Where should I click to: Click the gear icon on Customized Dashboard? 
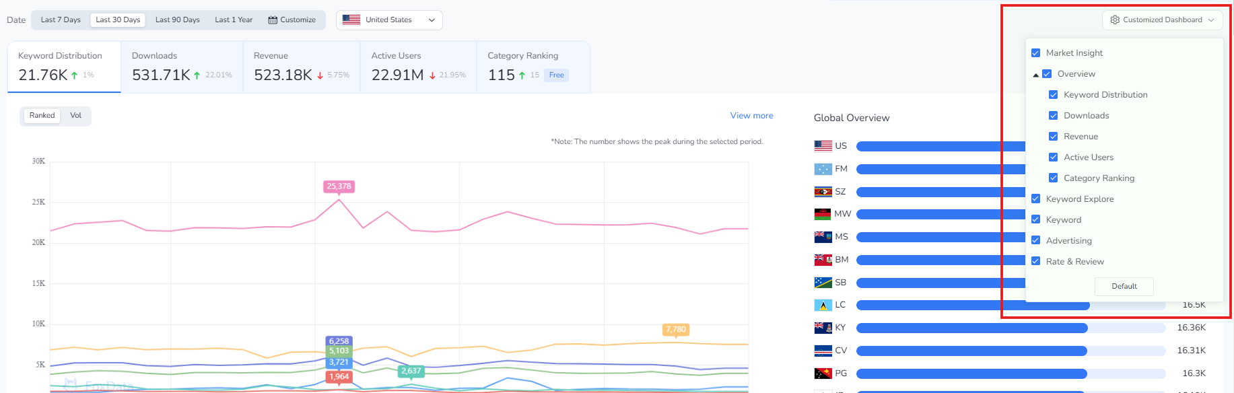coord(1115,20)
